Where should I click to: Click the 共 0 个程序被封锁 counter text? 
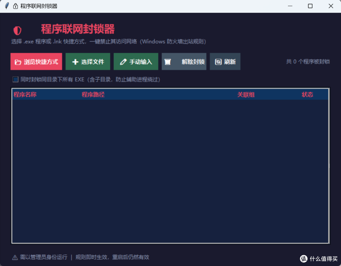pos(308,62)
